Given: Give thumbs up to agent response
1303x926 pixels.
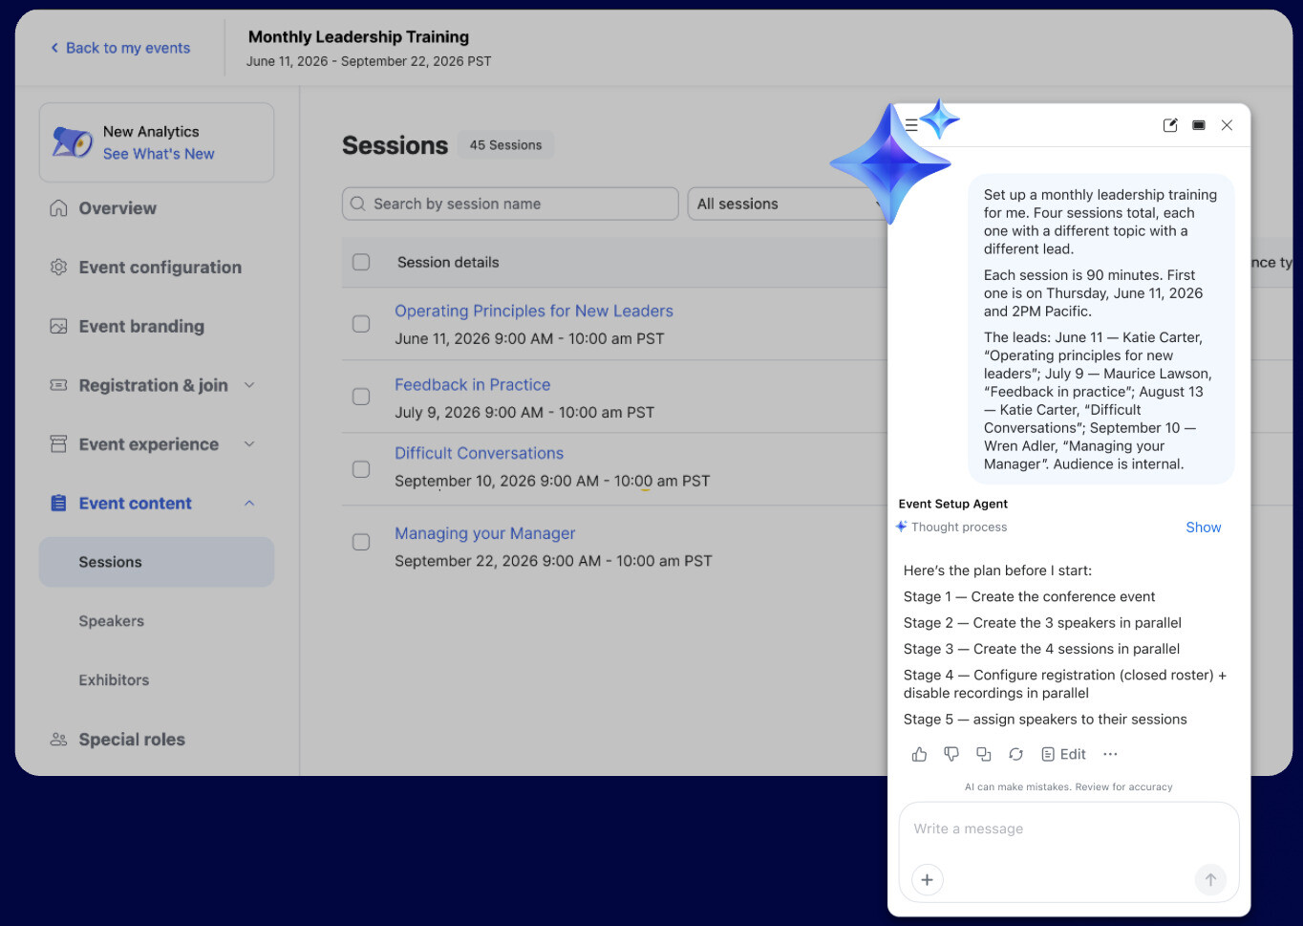Looking at the screenshot, I should point(919,754).
